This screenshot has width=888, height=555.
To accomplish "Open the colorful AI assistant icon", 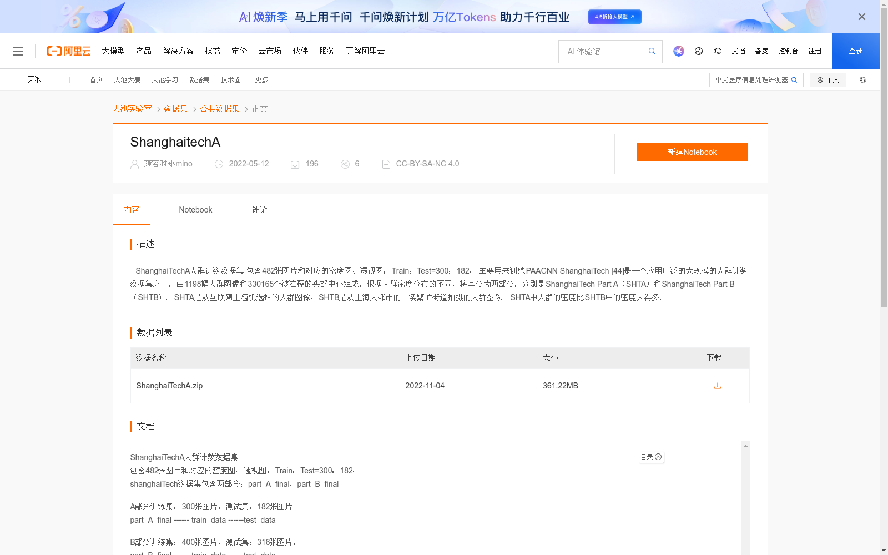I will point(679,51).
